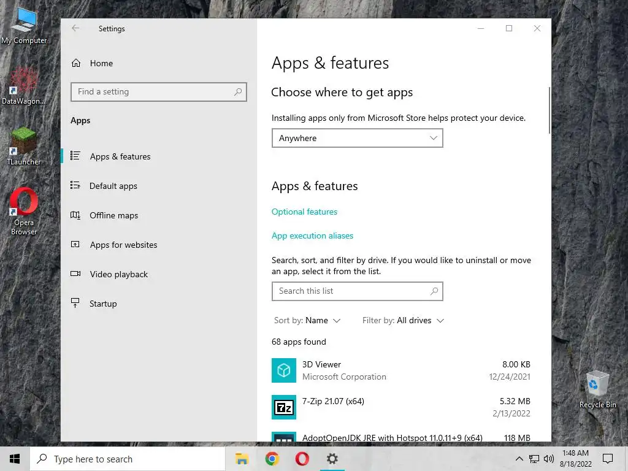Select the 7-Zip app icon

click(x=284, y=407)
